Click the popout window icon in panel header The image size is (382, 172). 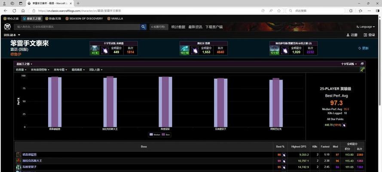(362, 64)
